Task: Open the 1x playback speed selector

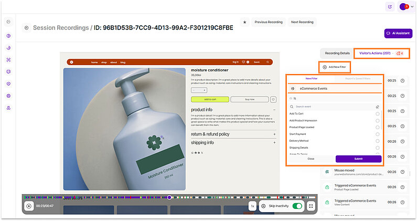Action: [x=252, y=206]
